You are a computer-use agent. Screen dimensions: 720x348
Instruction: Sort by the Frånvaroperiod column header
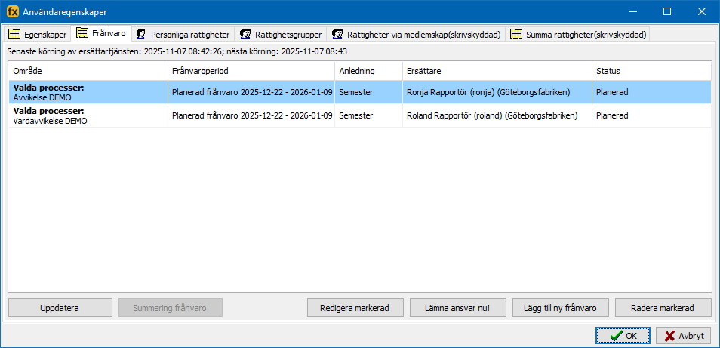[x=251, y=71]
